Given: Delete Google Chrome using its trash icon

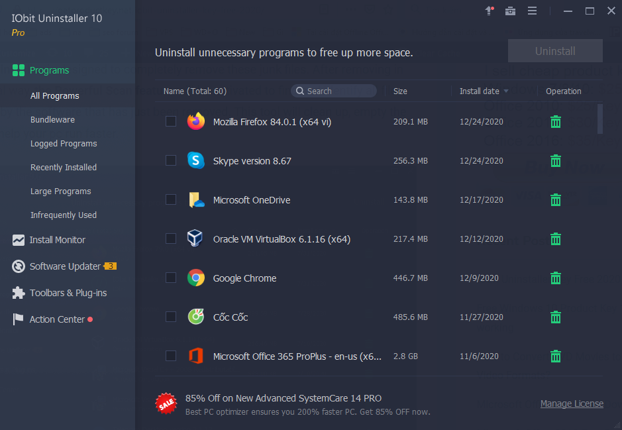Looking at the screenshot, I should point(555,278).
